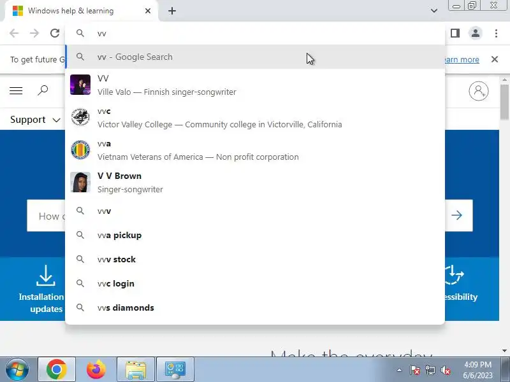Viewport: 510px width, 382px height.
Task: Select the vva pickup suggestion
Action: point(255,235)
